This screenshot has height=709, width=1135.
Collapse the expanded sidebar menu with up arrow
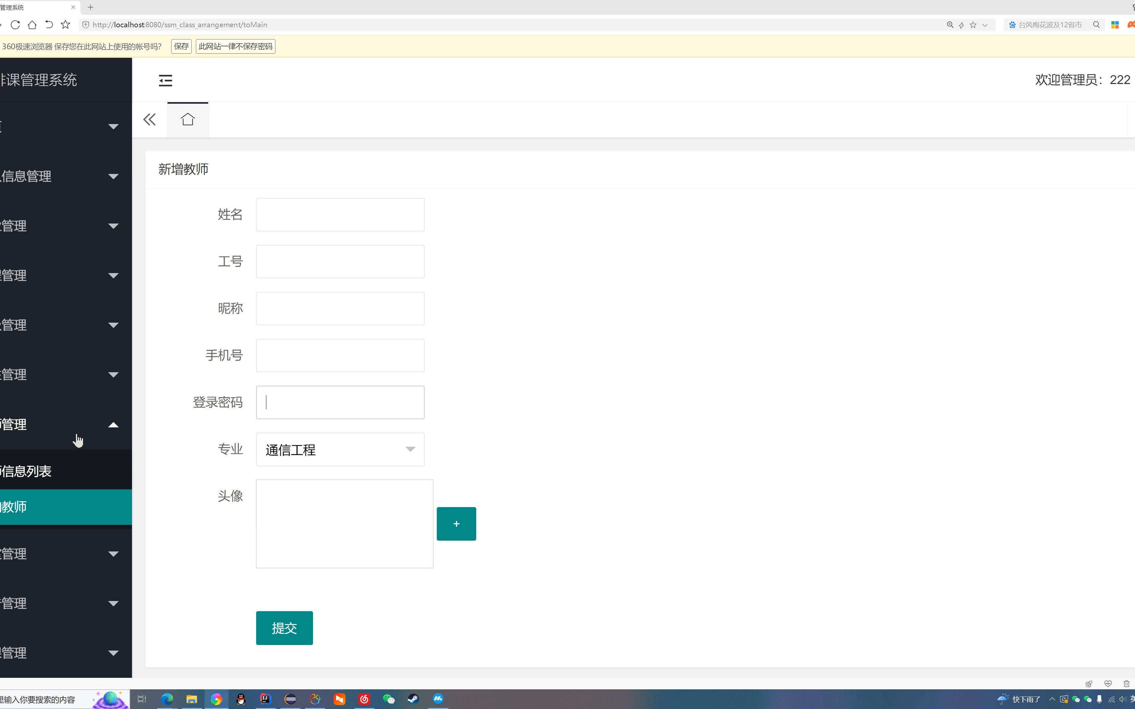[x=113, y=425]
